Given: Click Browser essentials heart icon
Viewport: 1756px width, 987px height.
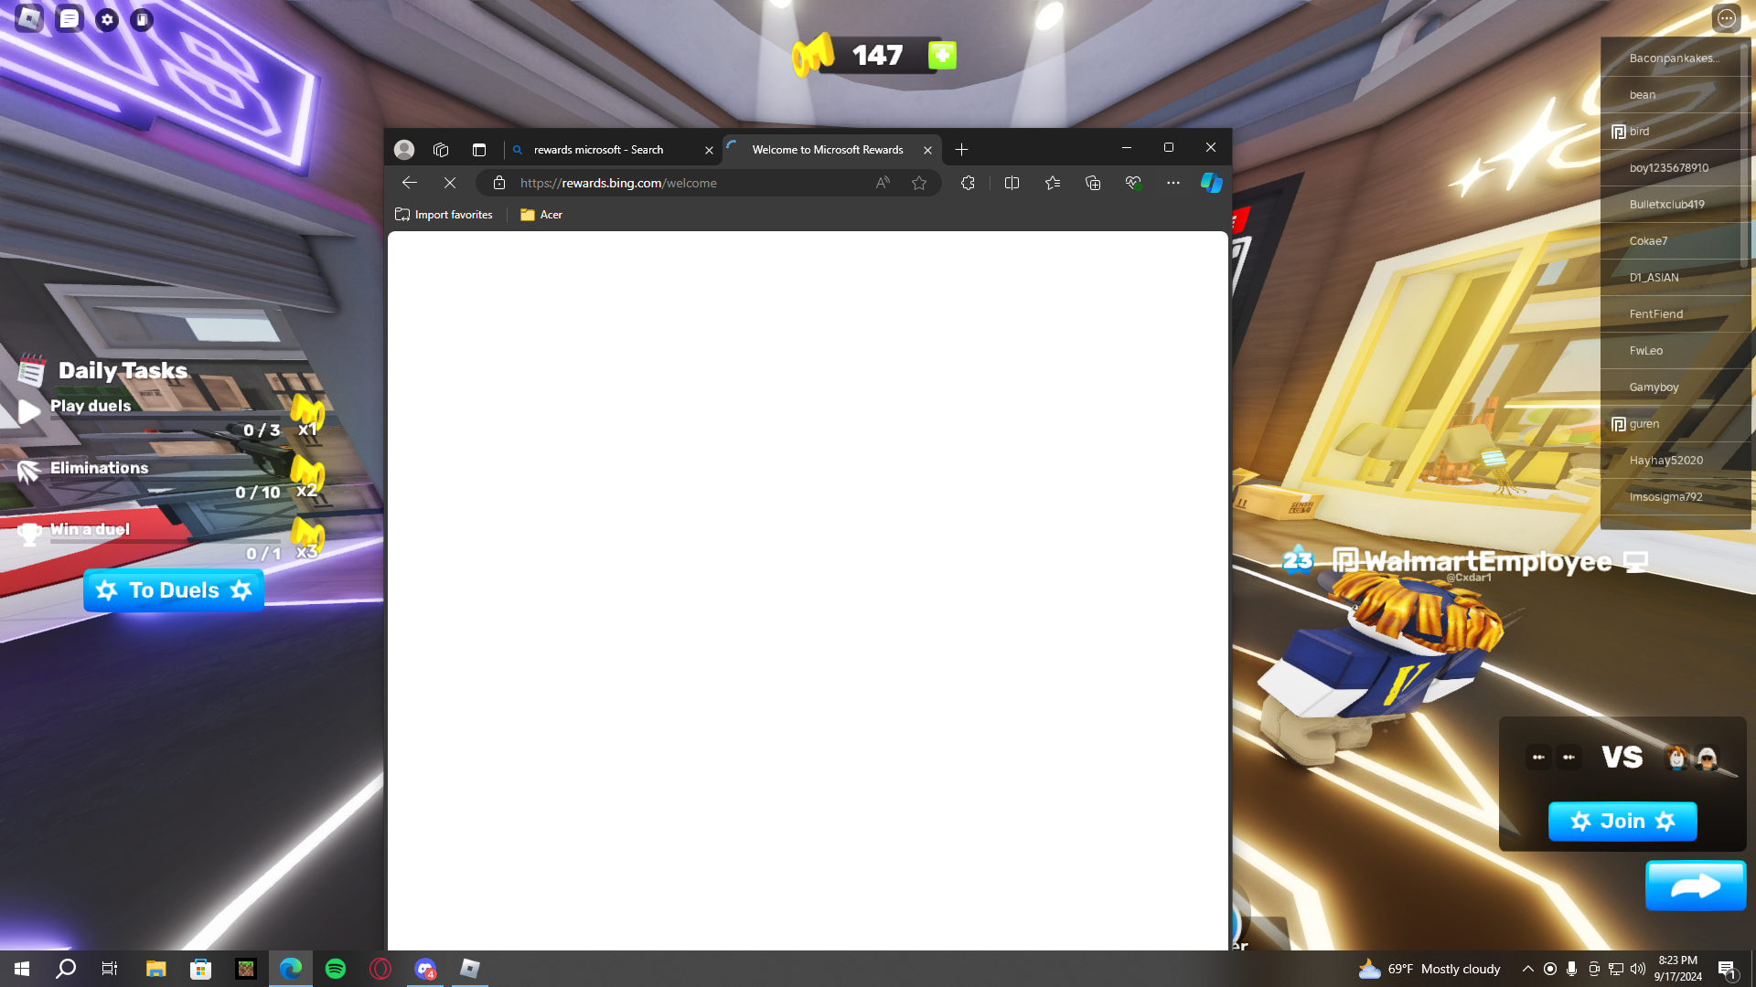Looking at the screenshot, I should coord(1133,183).
